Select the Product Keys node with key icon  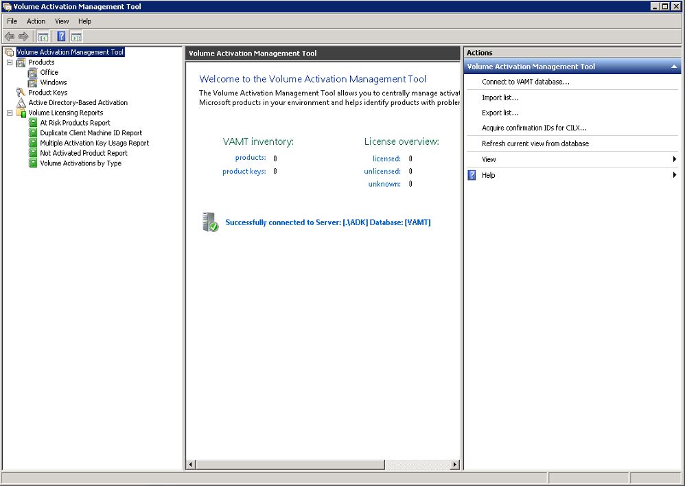pos(47,93)
